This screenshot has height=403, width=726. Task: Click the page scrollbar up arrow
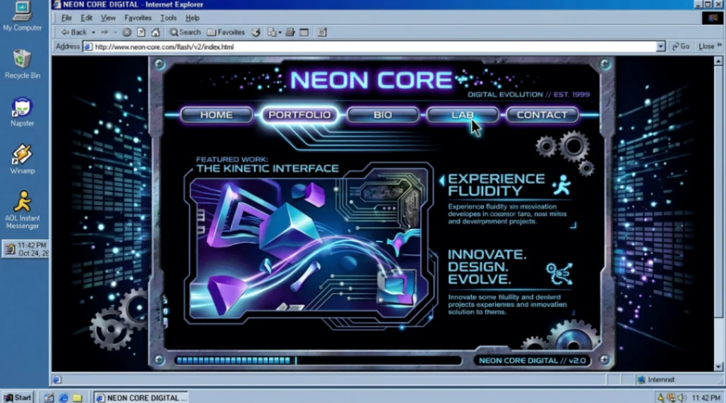click(718, 61)
